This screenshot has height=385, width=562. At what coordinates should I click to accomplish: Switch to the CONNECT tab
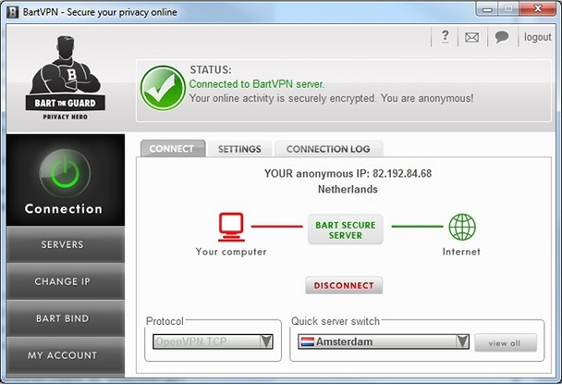[x=173, y=149]
